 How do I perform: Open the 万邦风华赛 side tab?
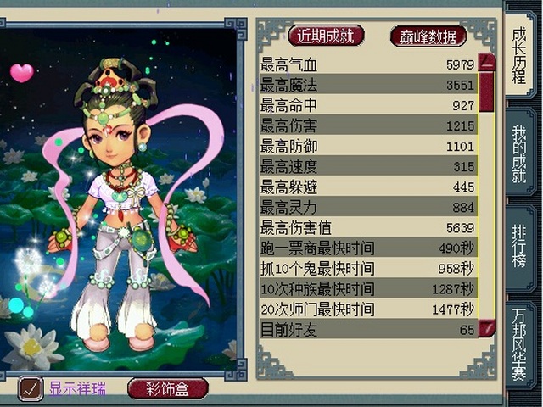pyautogui.click(x=519, y=344)
